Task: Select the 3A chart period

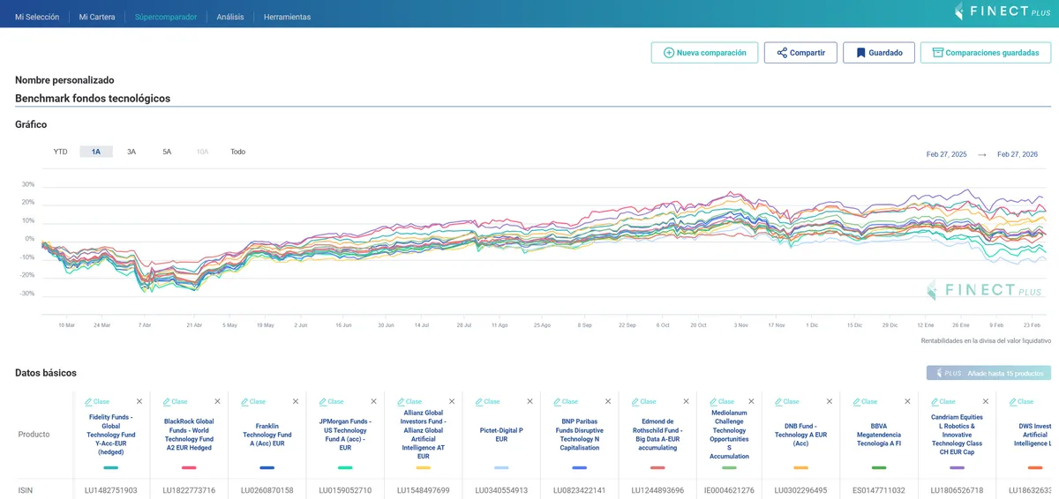Action: tap(131, 152)
